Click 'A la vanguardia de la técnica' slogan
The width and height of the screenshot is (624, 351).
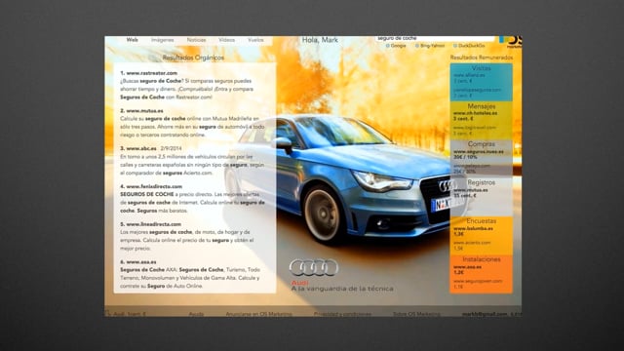coord(342,289)
